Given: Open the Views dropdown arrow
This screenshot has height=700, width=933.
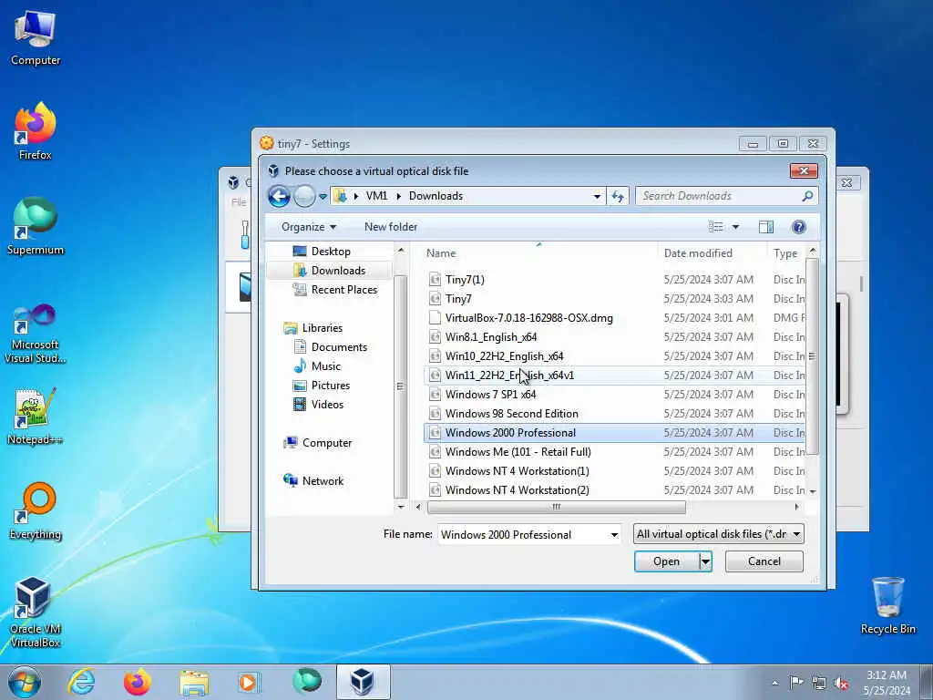Looking at the screenshot, I should tap(735, 227).
